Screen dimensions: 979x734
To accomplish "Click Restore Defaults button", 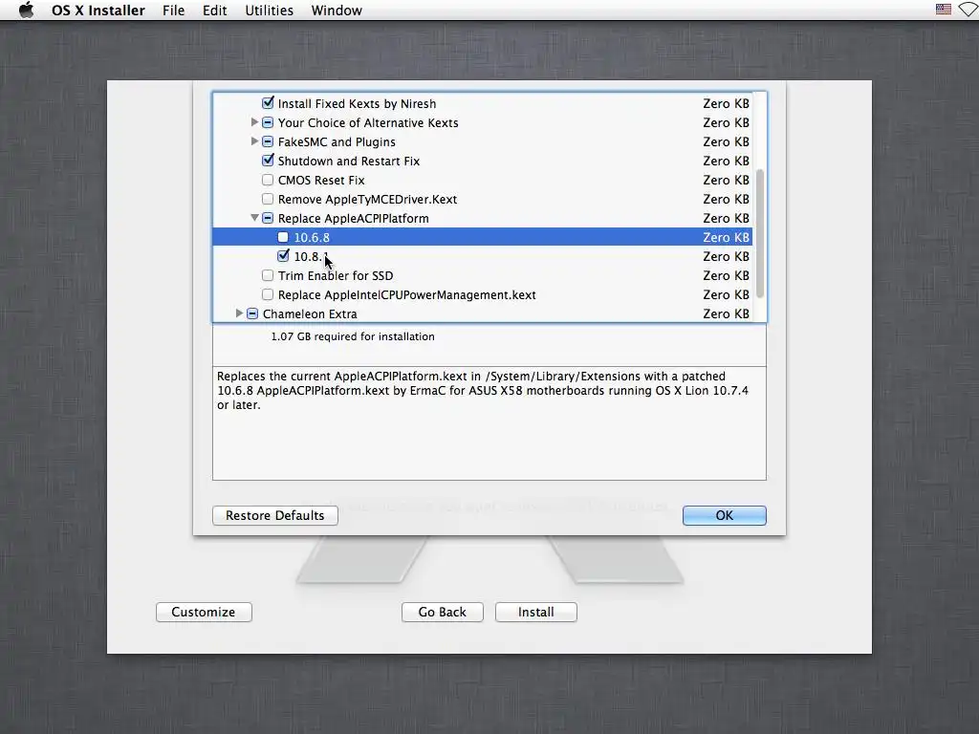I will coord(274,515).
